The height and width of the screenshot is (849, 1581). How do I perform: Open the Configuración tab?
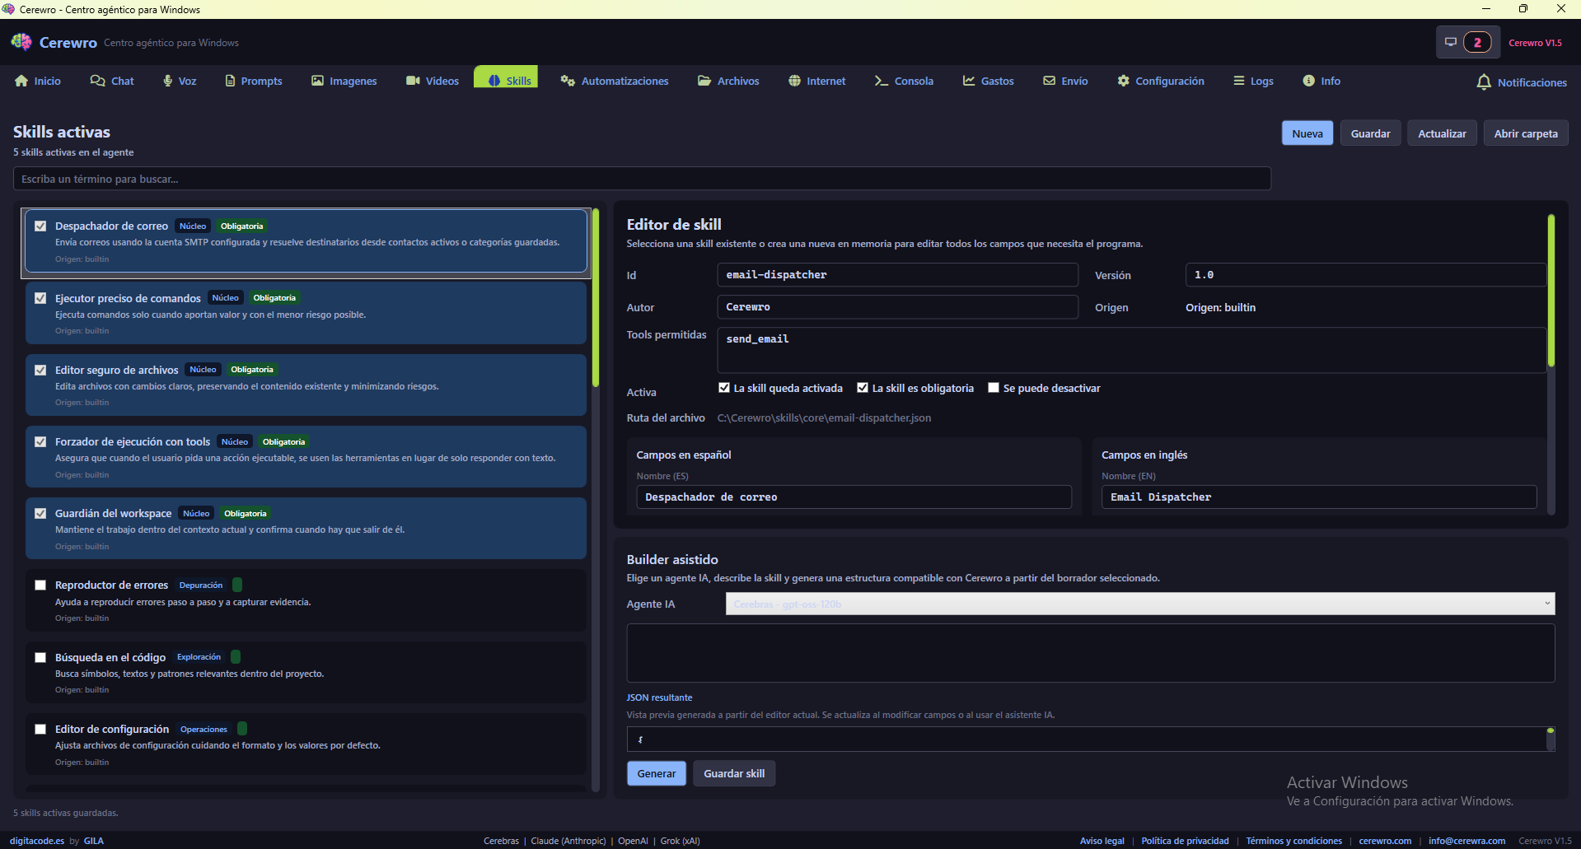point(1160,81)
